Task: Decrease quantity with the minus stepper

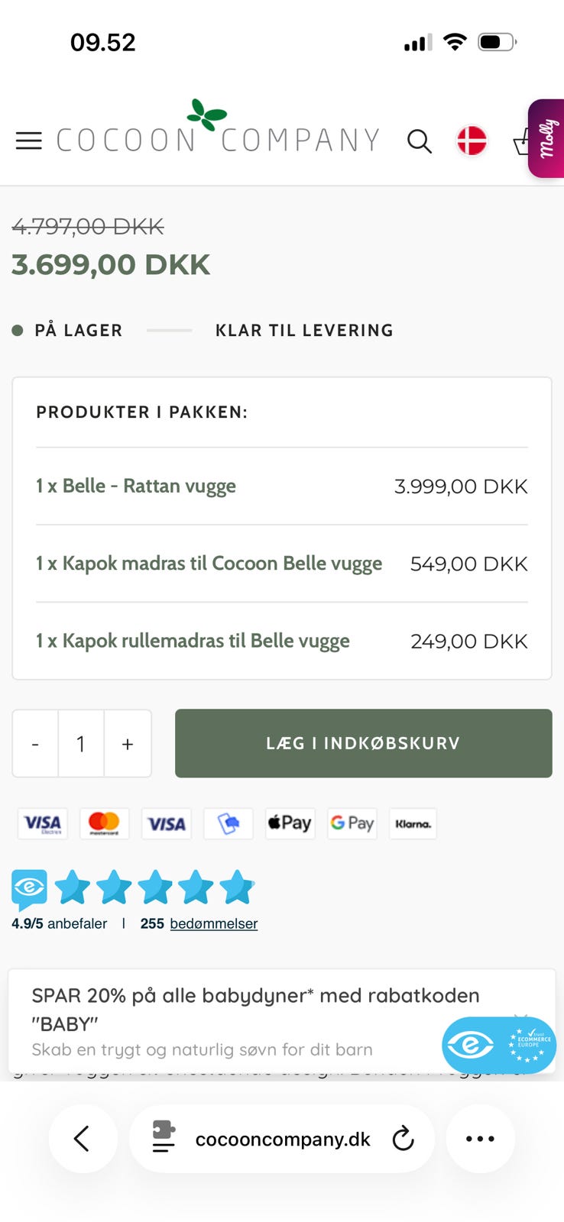Action: click(x=34, y=743)
